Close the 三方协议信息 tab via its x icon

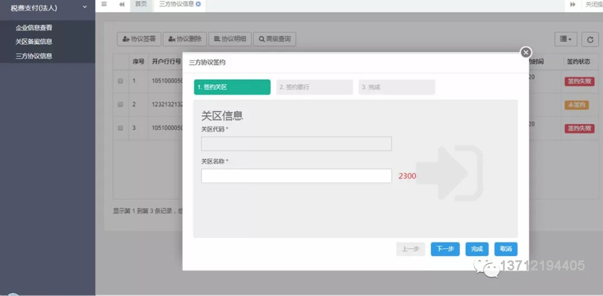(x=198, y=4)
